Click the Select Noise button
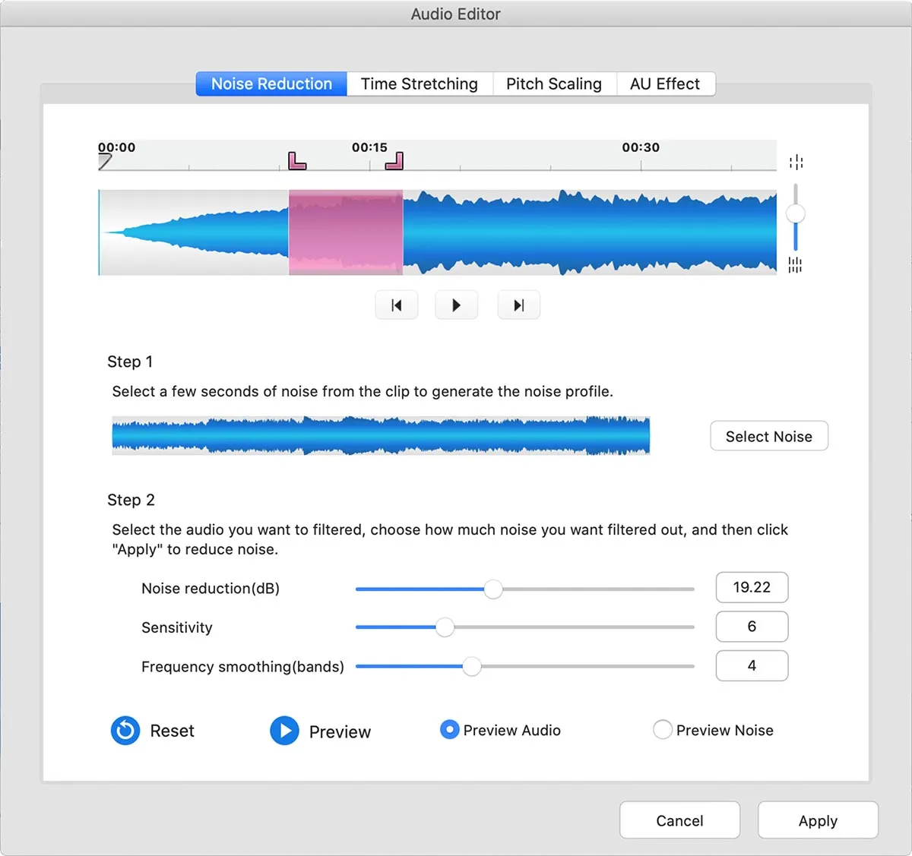The width and height of the screenshot is (912, 856). (x=768, y=436)
